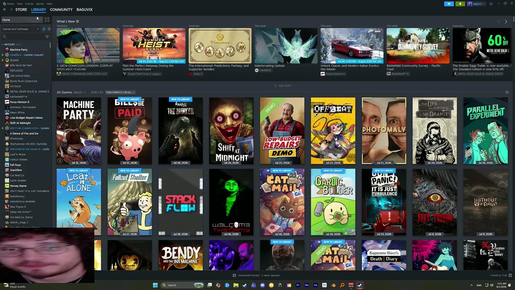The image size is (515, 290).
Task: Switch library to grid collections view
Action: (x=47, y=19)
